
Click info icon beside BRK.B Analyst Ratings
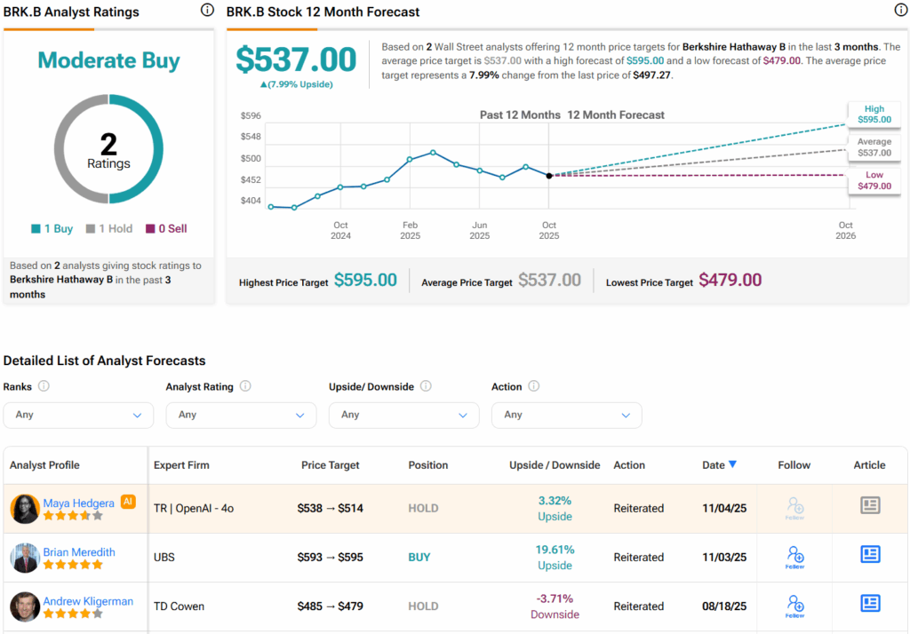[x=207, y=11]
